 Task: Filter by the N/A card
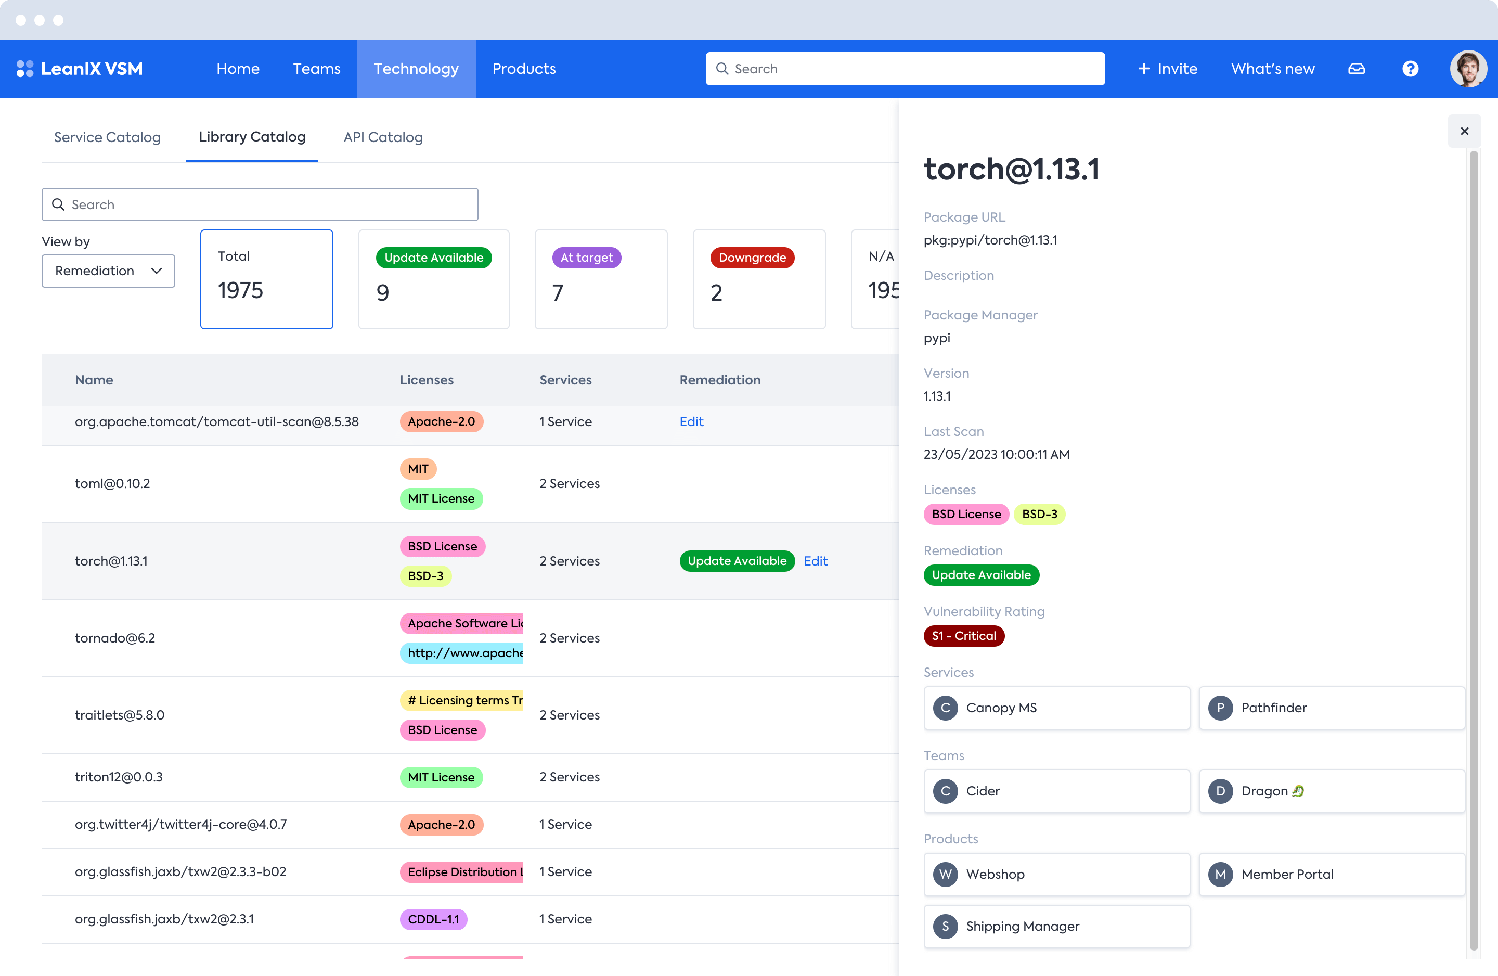[x=875, y=279]
